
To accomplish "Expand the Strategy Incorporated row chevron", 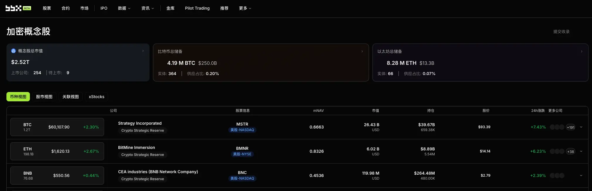I will (581, 127).
